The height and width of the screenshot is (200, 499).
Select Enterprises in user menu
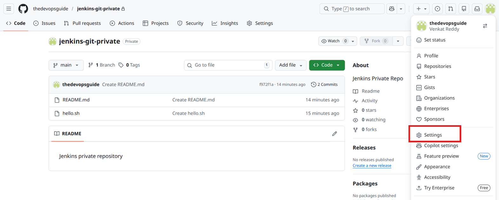(x=453, y=108)
